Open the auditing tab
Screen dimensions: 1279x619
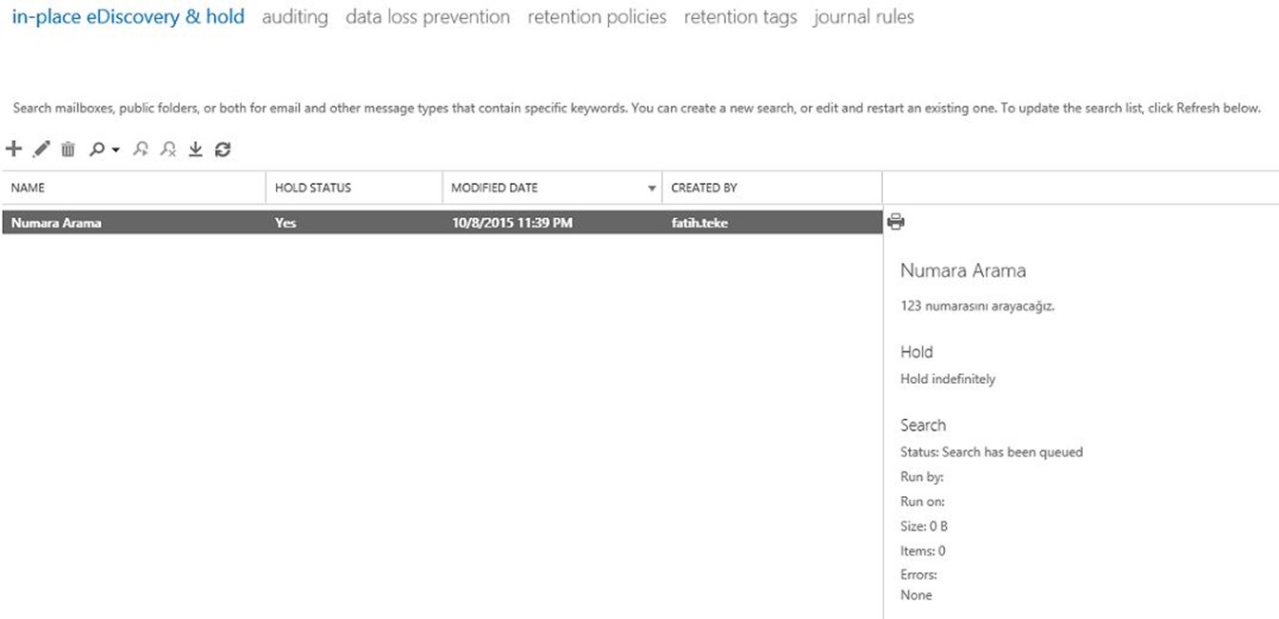[x=295, y=17]
